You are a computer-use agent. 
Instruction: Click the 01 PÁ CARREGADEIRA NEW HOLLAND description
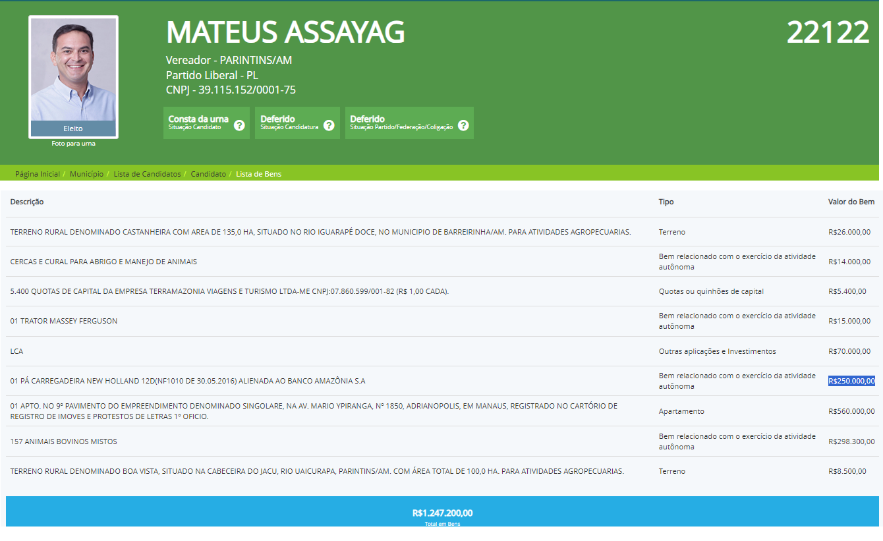[188, 381]
